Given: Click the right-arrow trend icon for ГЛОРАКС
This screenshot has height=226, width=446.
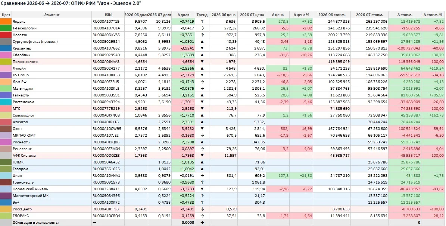Looking at the screenshot, I should tap(202, 216).
